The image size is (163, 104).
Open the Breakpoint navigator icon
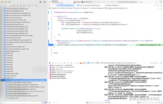coord(33,5)
